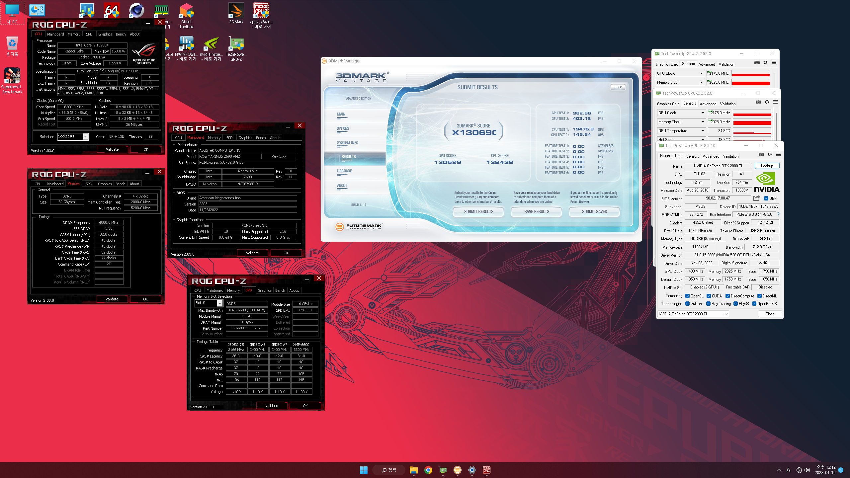Open the cpuz_x64 desktop shortcut
This screenshot has height=478, width=850.
pyautogui.click(x=261, y=16)
